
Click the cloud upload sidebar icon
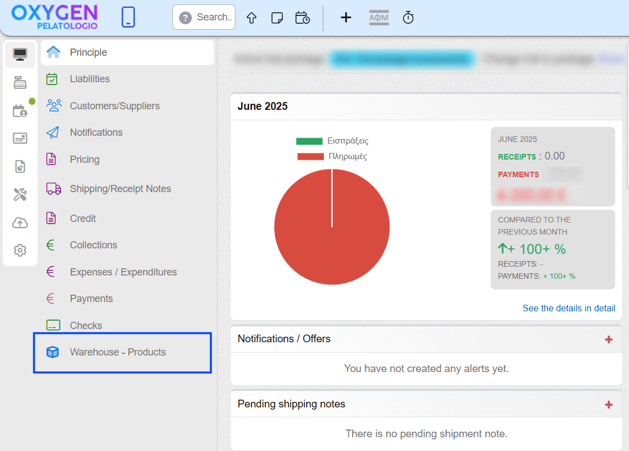pos(20,222)
